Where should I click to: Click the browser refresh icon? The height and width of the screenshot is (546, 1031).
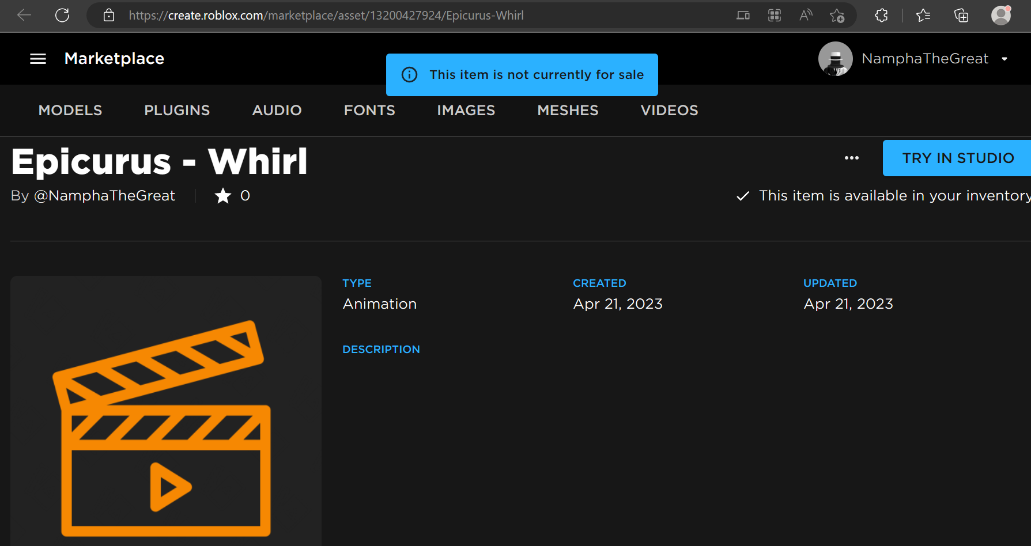[x=62, y=16]
